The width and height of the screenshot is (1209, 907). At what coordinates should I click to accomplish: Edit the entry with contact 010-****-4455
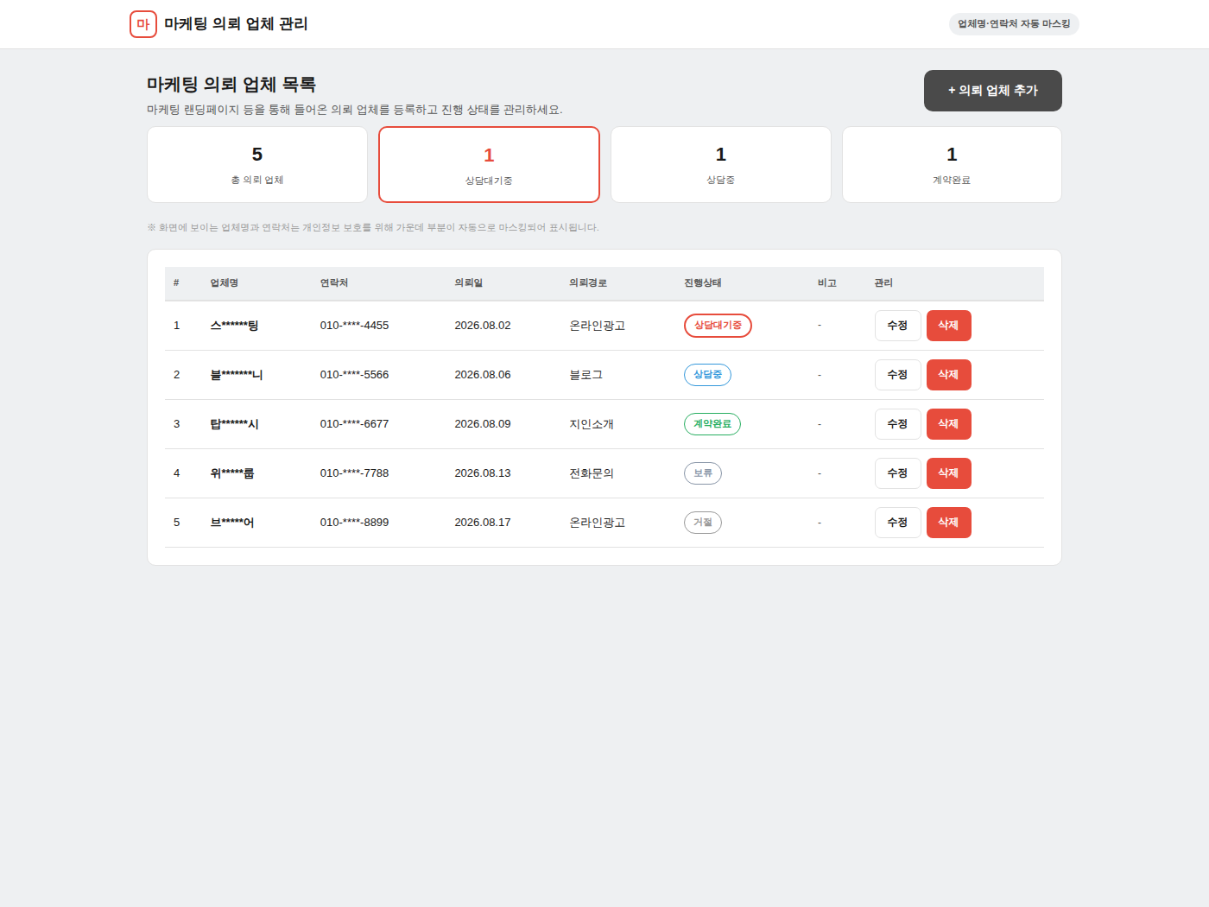(897, 326)
